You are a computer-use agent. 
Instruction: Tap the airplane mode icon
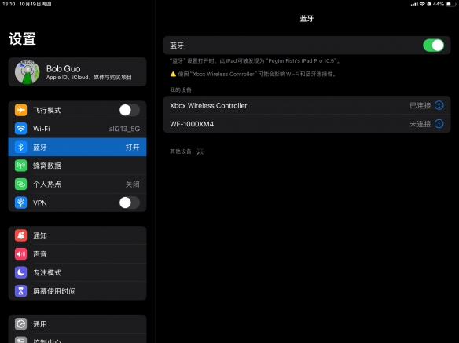(x=20, y=110)
